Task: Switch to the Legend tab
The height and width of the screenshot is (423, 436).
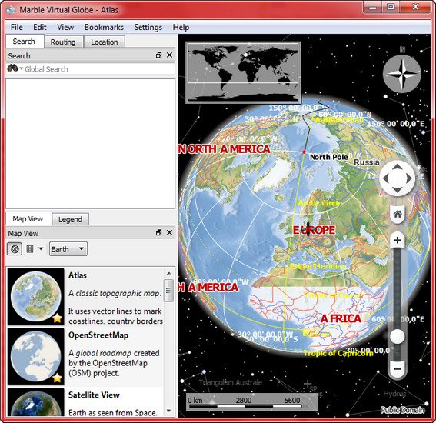Action: point(70,219)
